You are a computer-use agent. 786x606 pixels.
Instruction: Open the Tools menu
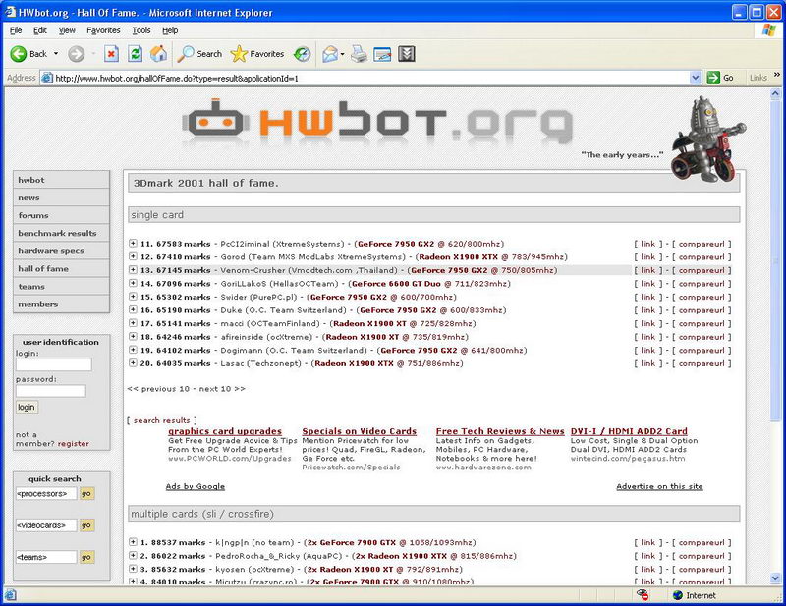tap(141, 30)
